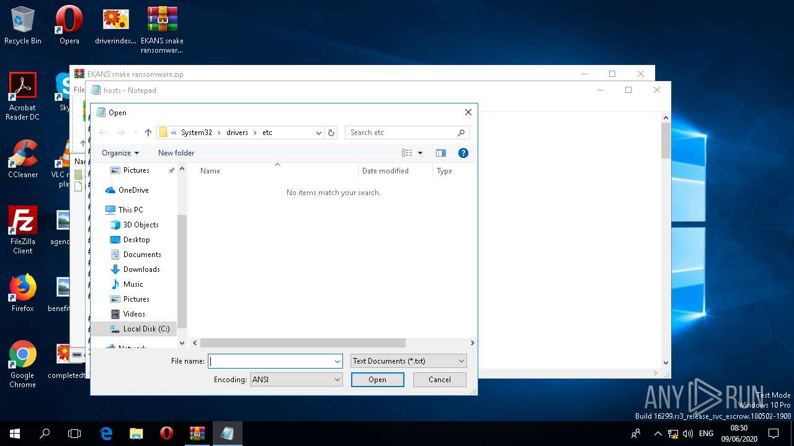Open 3D Objects in navigation pane
This screenshot has width=794, height=446.
click(x=140, y=225)
